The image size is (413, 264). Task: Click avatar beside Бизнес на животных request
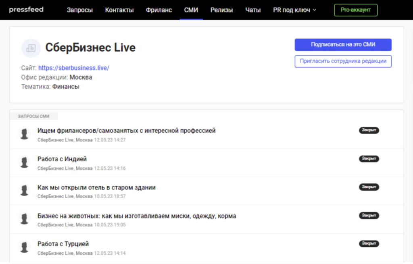(25, 219)
